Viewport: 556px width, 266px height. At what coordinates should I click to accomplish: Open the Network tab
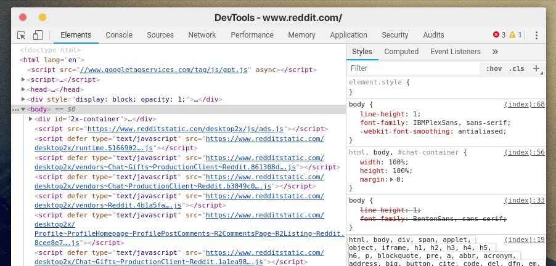point(202,35)
